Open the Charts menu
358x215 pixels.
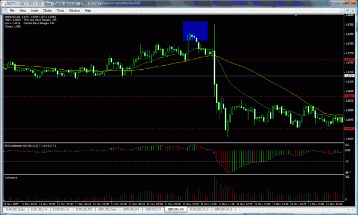[48, 10]
